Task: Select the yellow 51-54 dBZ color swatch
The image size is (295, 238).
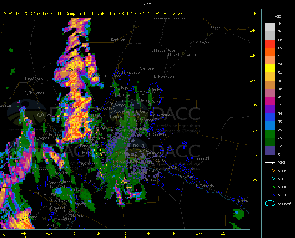Action: pos(270,68)
